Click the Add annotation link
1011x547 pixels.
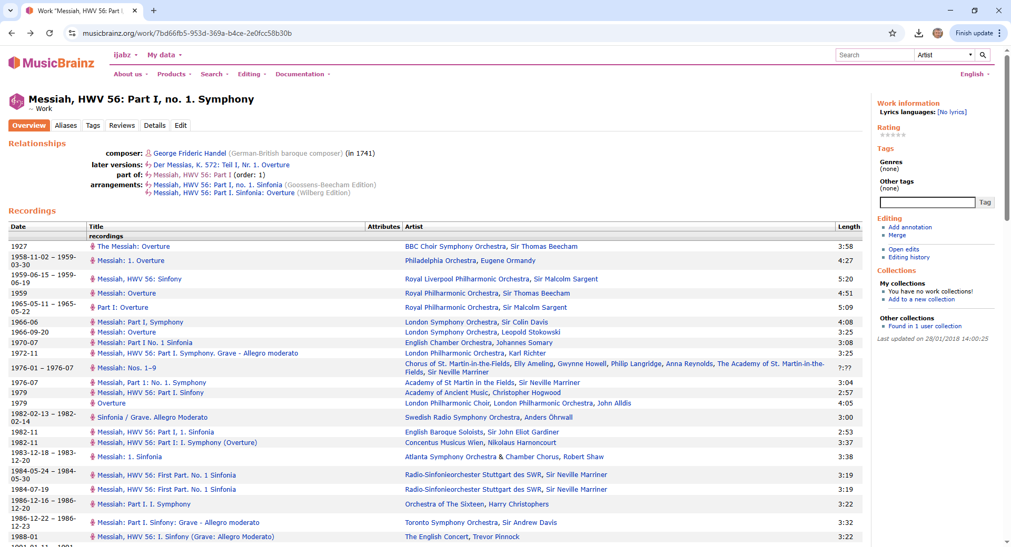[910, 227]
